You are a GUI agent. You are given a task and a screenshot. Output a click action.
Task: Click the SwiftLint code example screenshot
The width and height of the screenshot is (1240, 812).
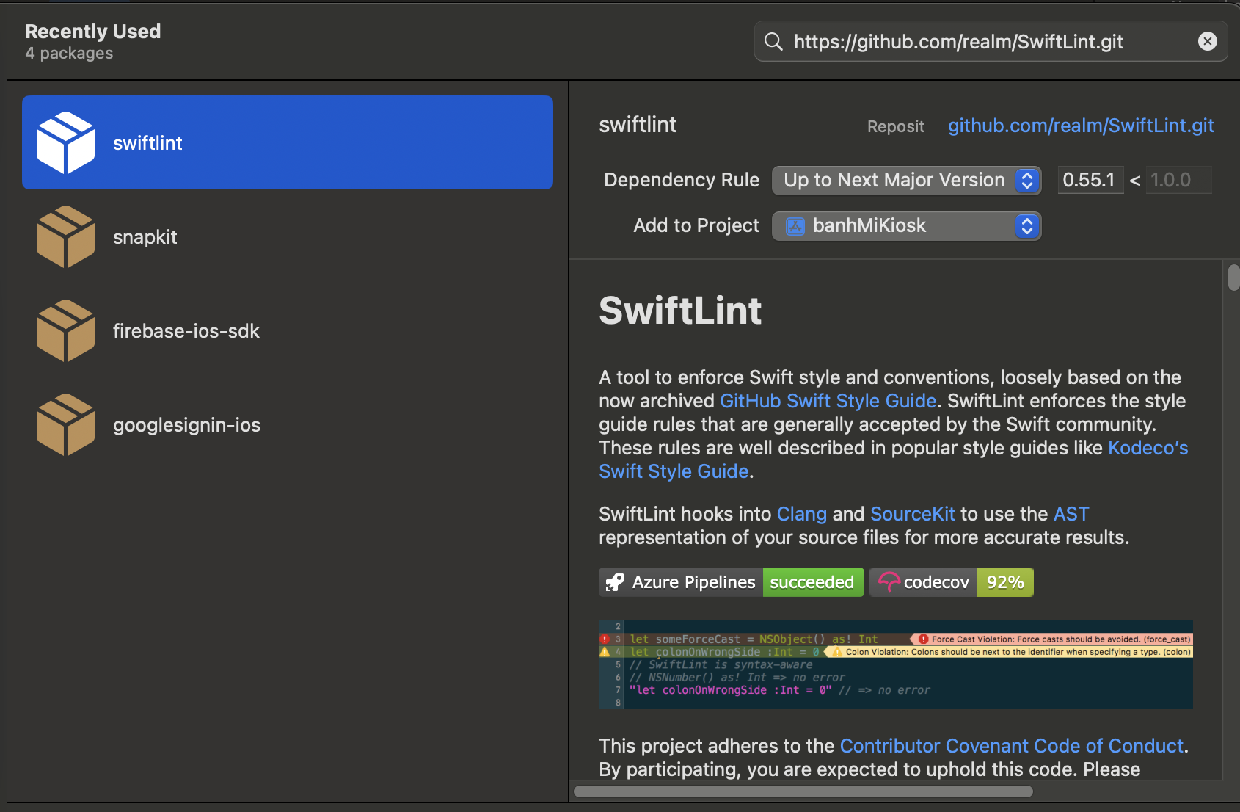(896, 664)
